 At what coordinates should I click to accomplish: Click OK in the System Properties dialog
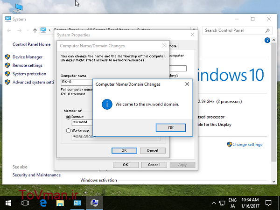126,165
